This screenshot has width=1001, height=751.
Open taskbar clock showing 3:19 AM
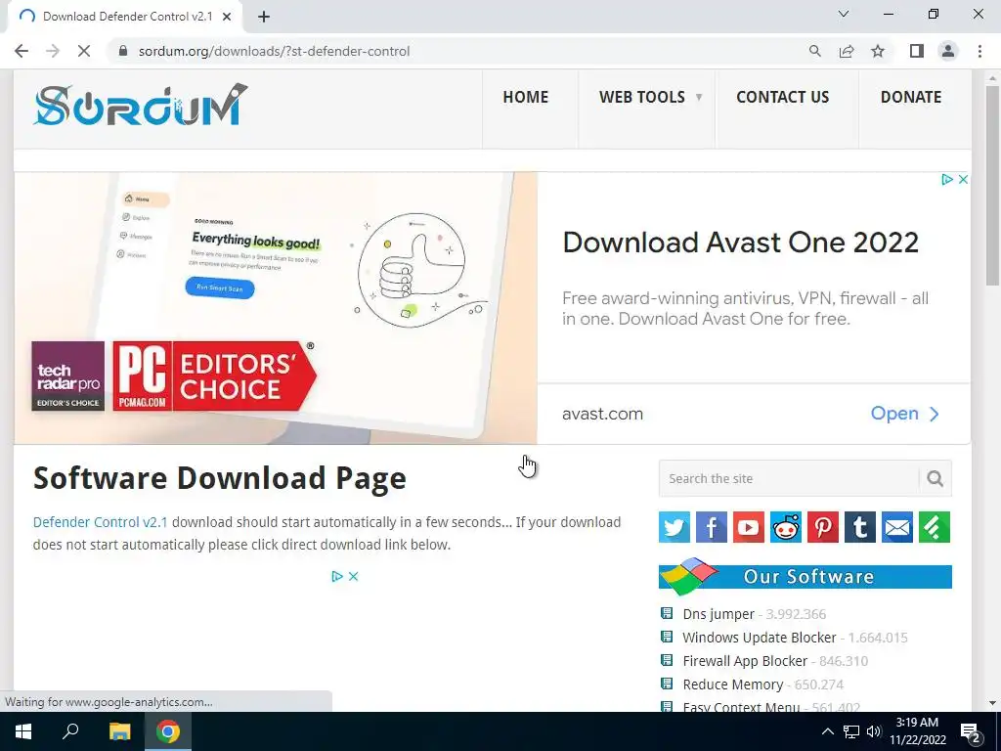point(917,731)
